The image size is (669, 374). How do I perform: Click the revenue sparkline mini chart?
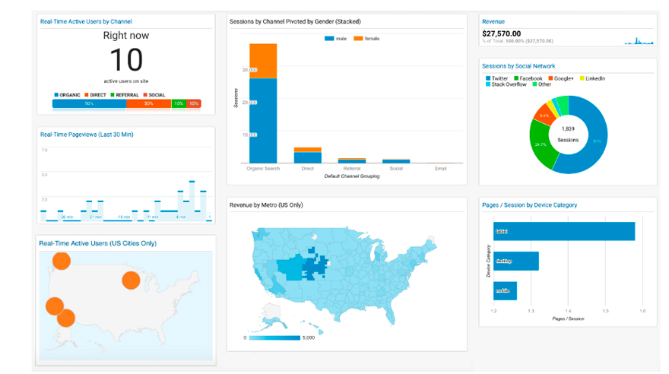(639, 41)
